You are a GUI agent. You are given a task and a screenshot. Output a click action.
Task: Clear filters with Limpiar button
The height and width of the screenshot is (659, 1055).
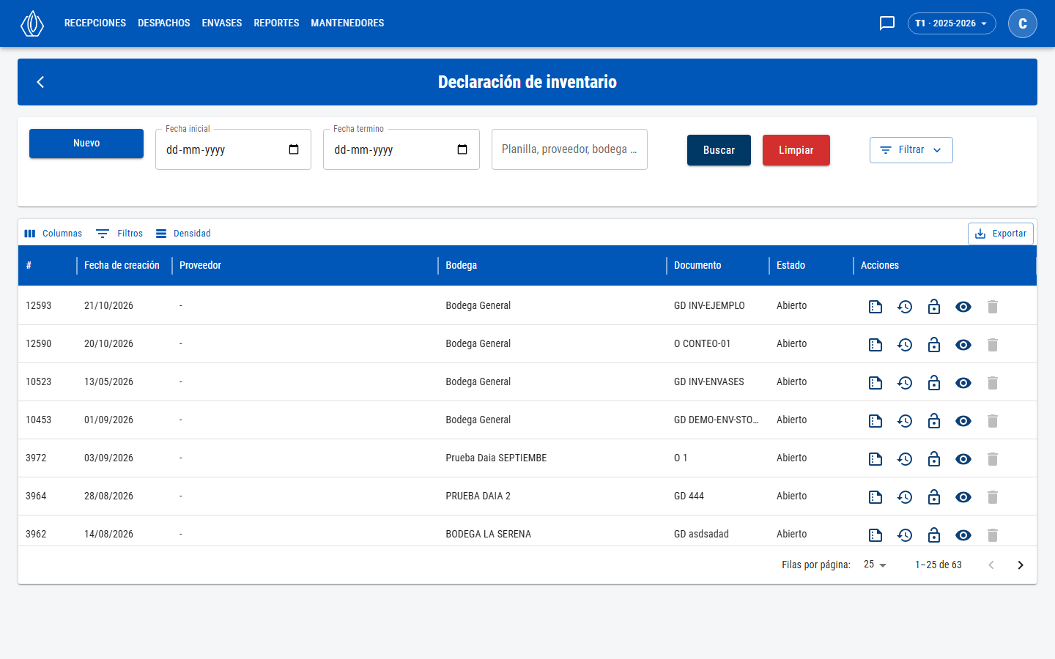coord(796,150)
